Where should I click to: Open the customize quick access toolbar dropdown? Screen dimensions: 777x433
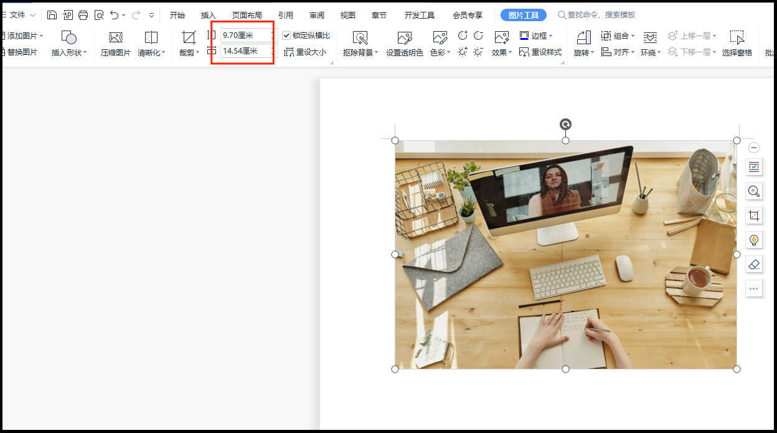(151, 15)
